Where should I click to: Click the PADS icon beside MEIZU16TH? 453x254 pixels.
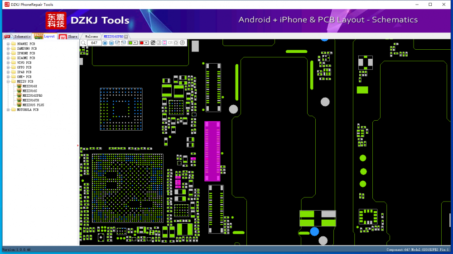coord(19,100)
